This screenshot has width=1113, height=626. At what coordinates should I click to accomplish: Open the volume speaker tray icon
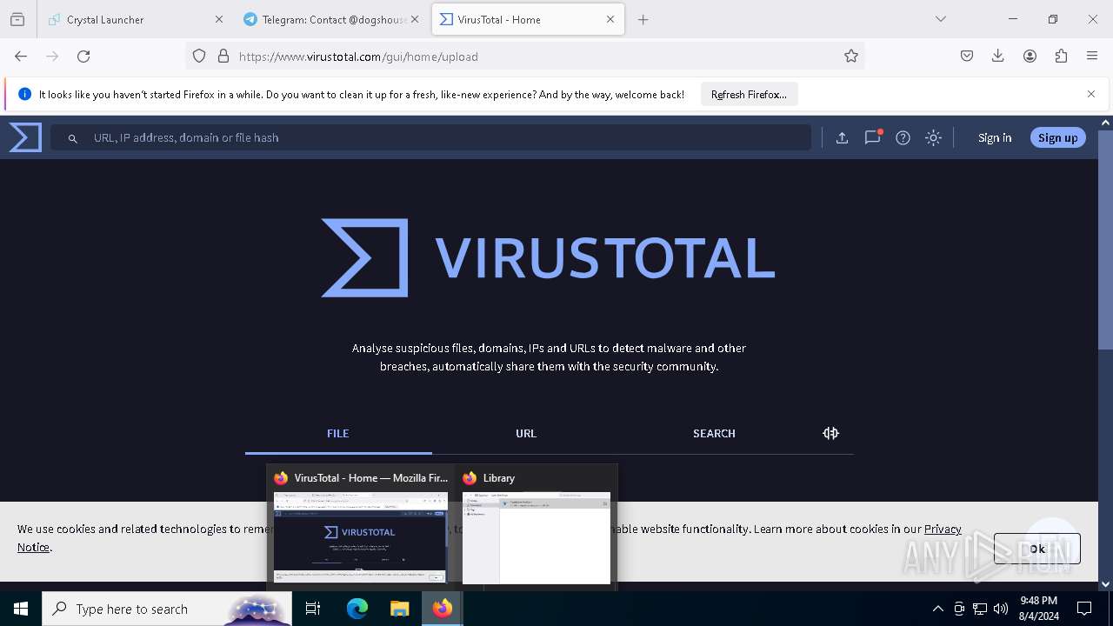click(1001, 609)
